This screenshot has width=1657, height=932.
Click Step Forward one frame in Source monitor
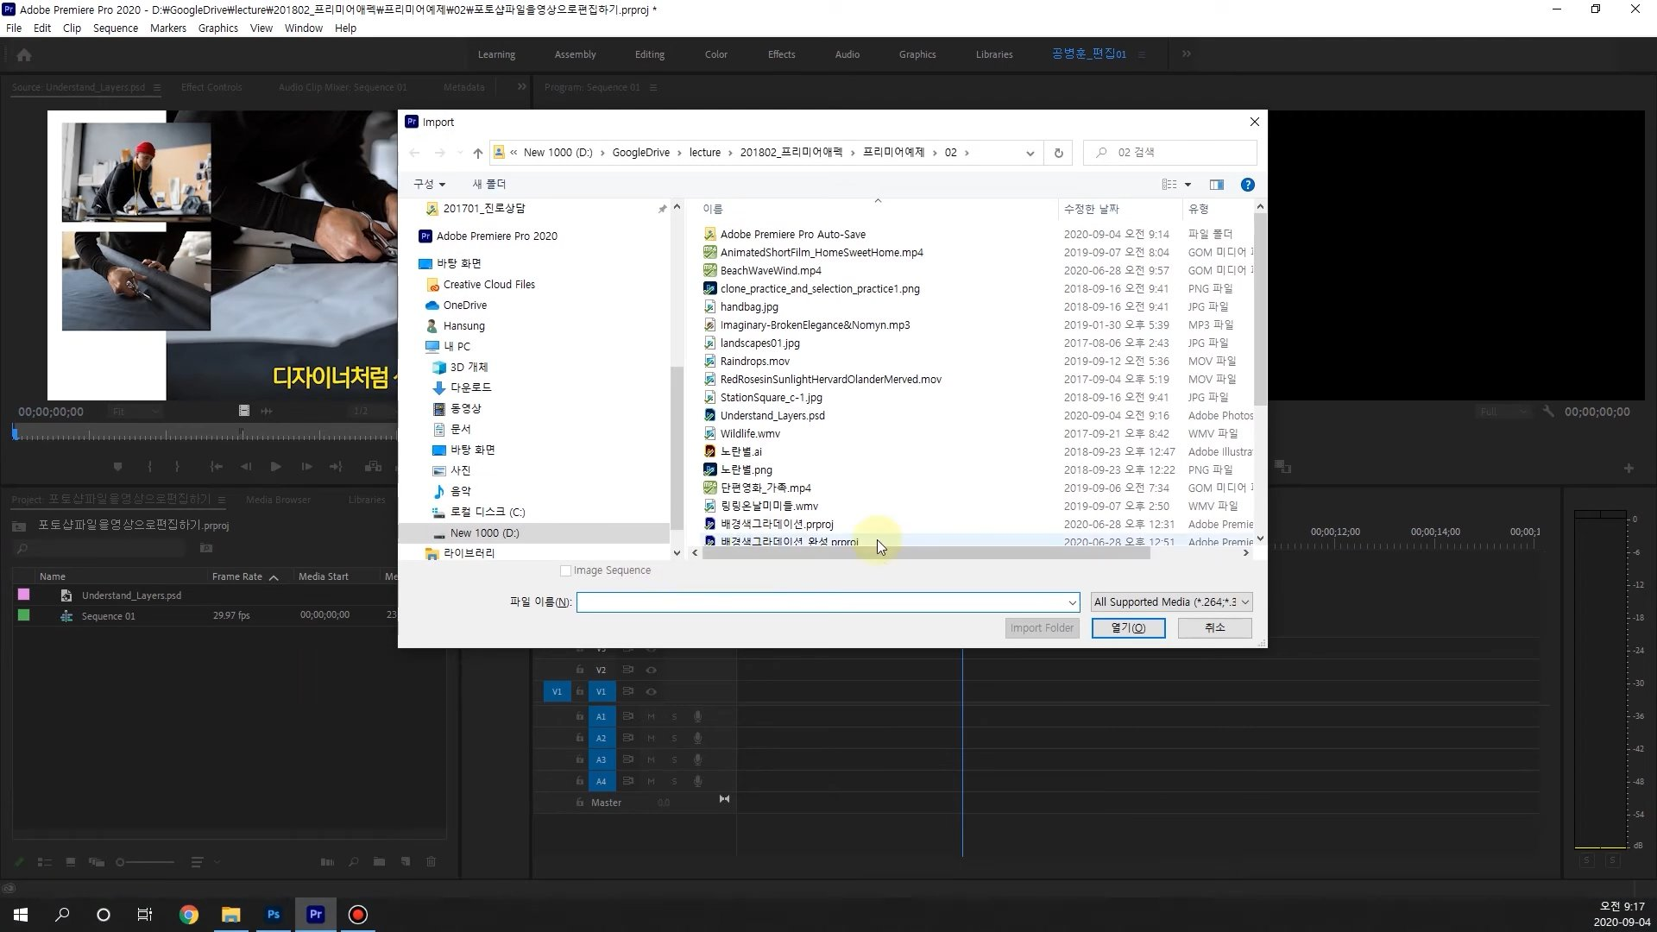[x=306, y=467]
